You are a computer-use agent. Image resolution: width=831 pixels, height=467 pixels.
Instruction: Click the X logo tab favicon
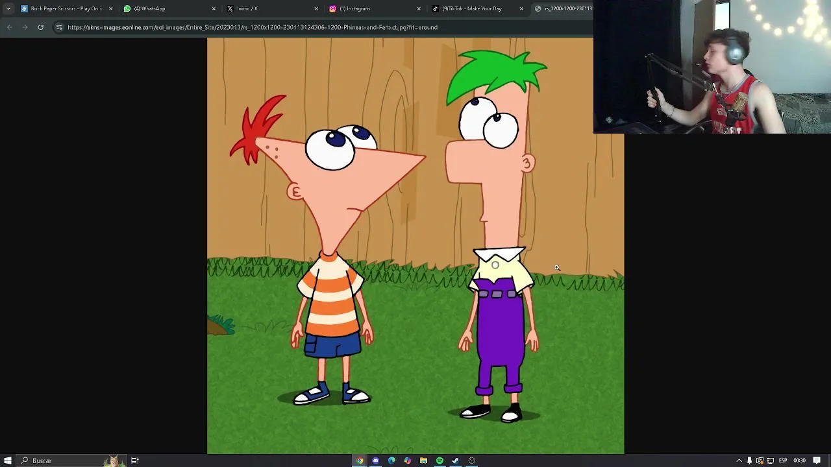click(230, 8)
